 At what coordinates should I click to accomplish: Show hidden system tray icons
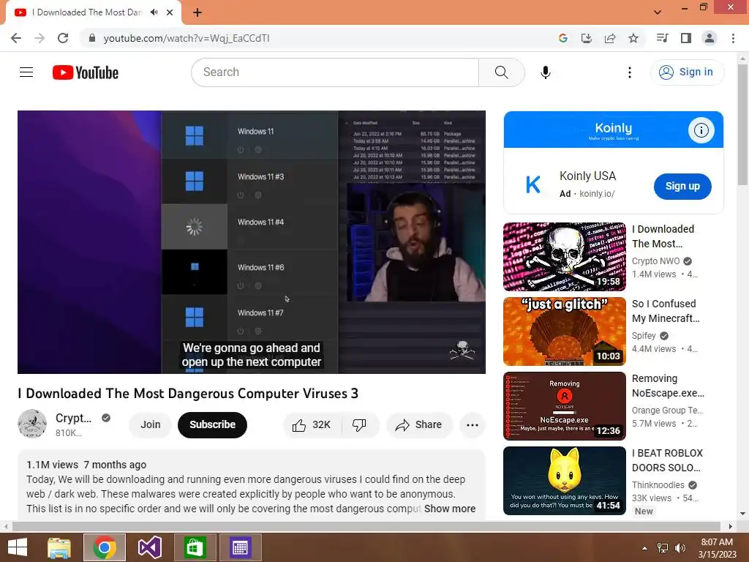point(645,548)
